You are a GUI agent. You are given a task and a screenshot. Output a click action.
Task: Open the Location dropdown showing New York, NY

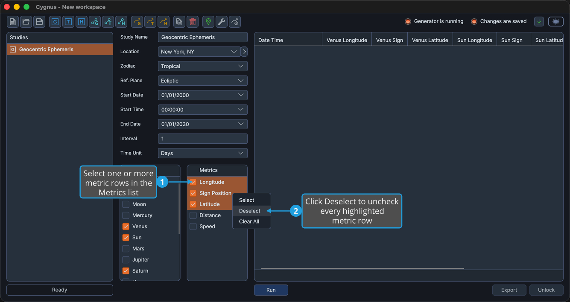tap(199, 52)
